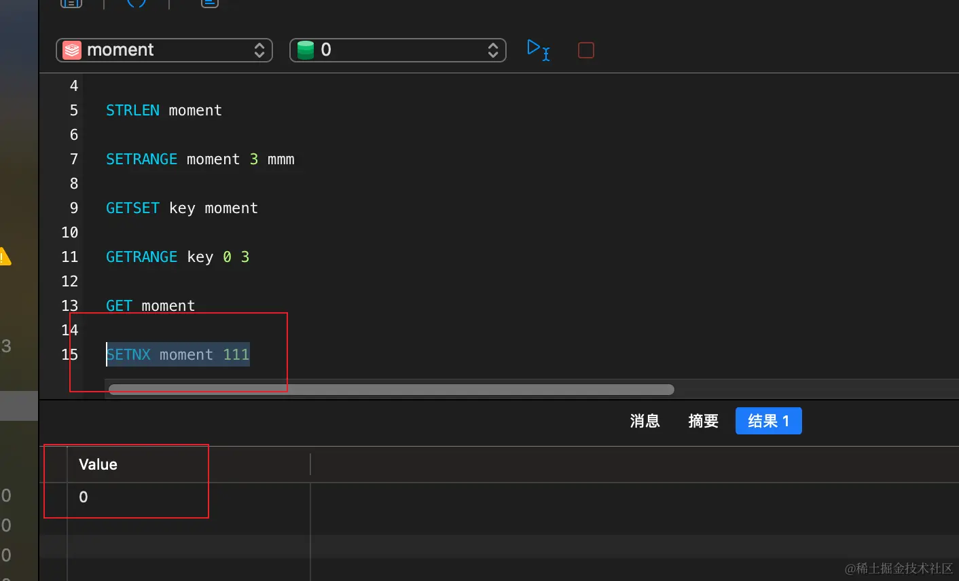The width and height of the screenshot is (959, 581).
Task: Click the highlighted SETNX moment 111 line
Action: 178,354
